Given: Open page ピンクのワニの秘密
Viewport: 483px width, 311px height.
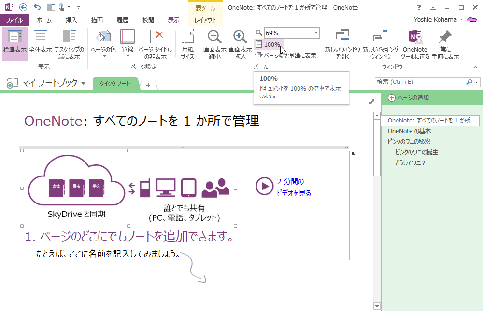Looking at the screenshot, I should (x=409, y=141).
